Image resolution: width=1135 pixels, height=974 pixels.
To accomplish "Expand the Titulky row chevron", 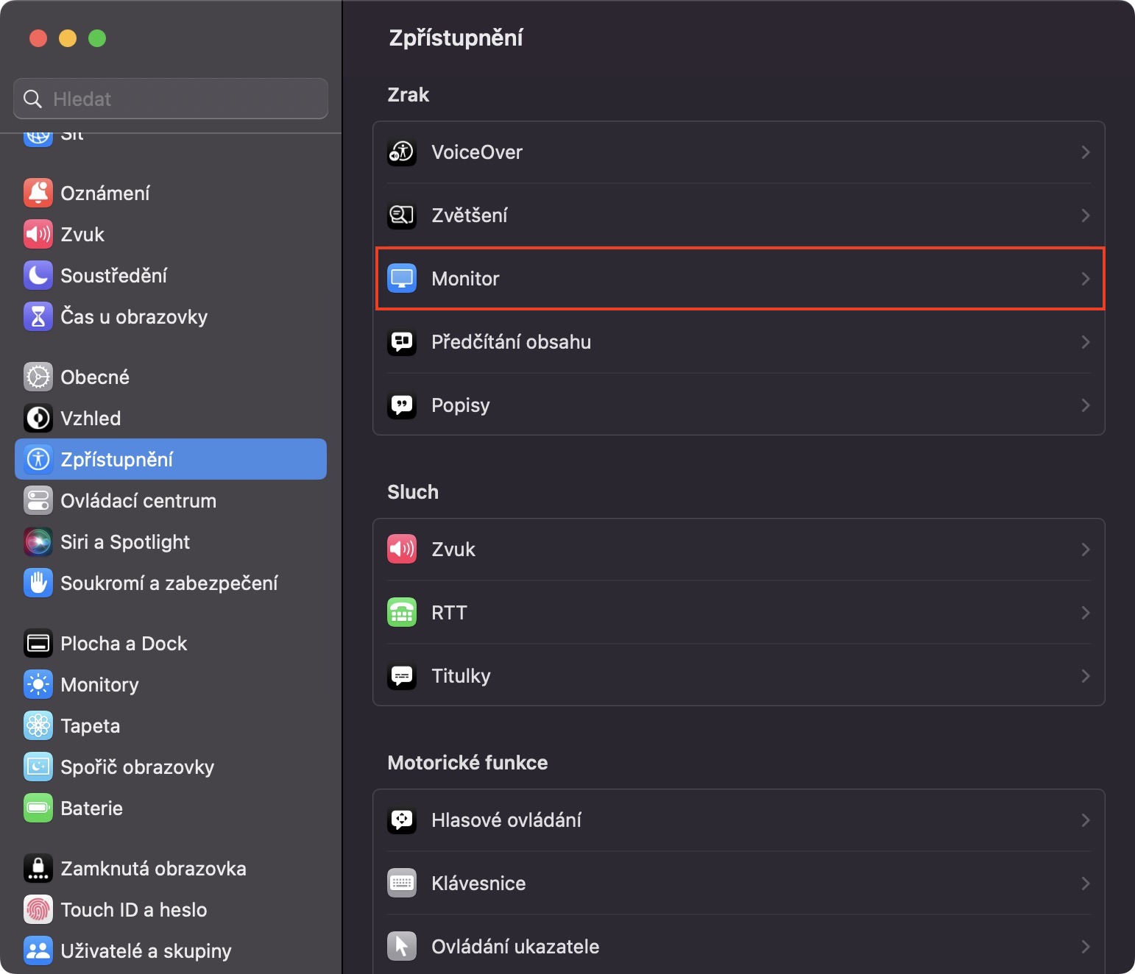I will (x=1085, y=676).
